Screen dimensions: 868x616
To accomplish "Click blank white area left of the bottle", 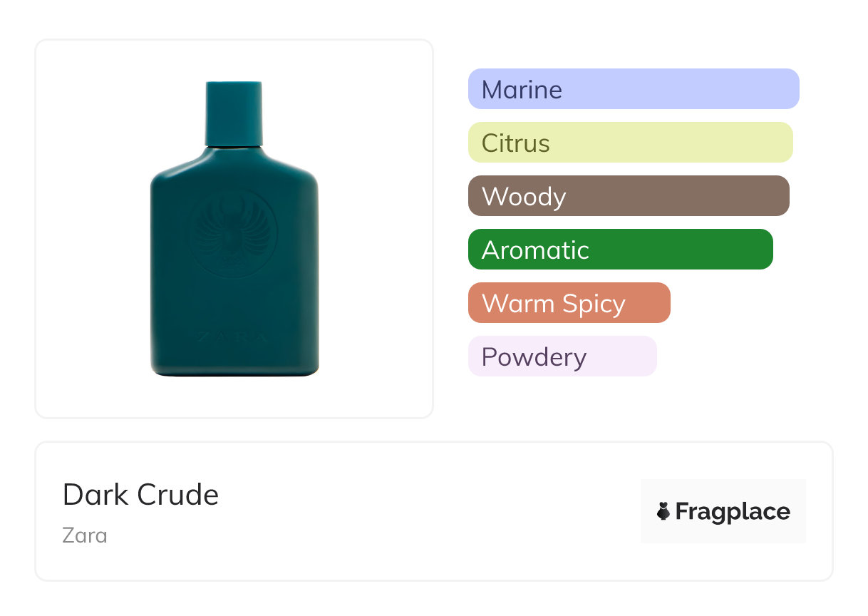I will (91, 228).
